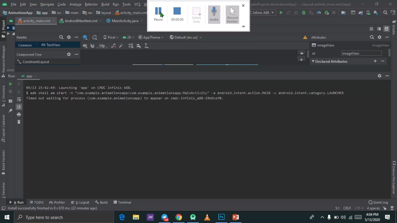Search the Palette with magnifier icon
This screenshot has height=223, width=397.
point(61,37)
